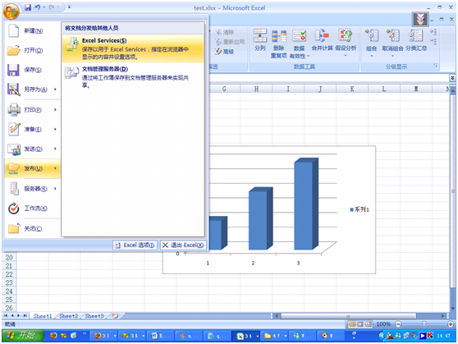The width and height of the screenshot is (458, 344).
Task: Open the 分级显示 dialog launcher
Action: (x=436, y=66)
